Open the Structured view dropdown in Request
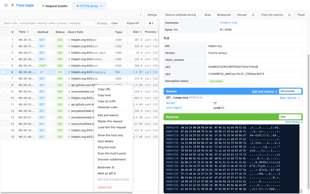Screen dimensions: 310x194 pyautogui.click(x=290, y=91)
